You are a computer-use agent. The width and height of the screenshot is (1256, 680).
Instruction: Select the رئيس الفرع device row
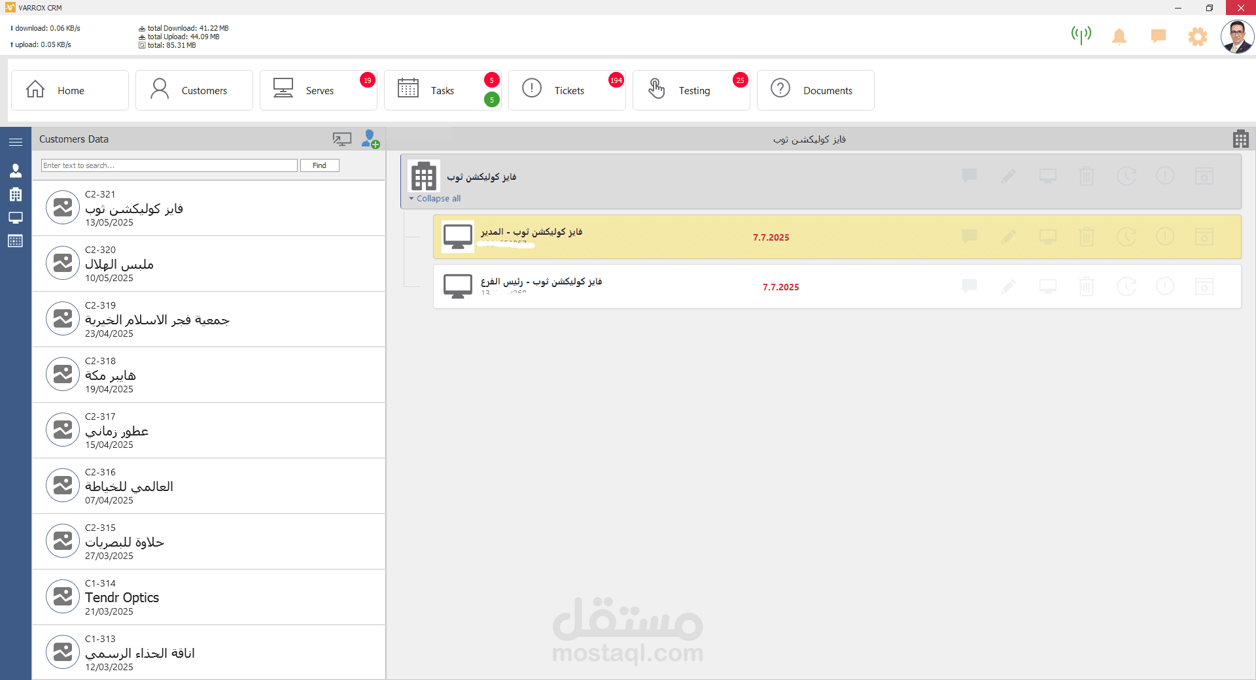click(x=837, y=286)
